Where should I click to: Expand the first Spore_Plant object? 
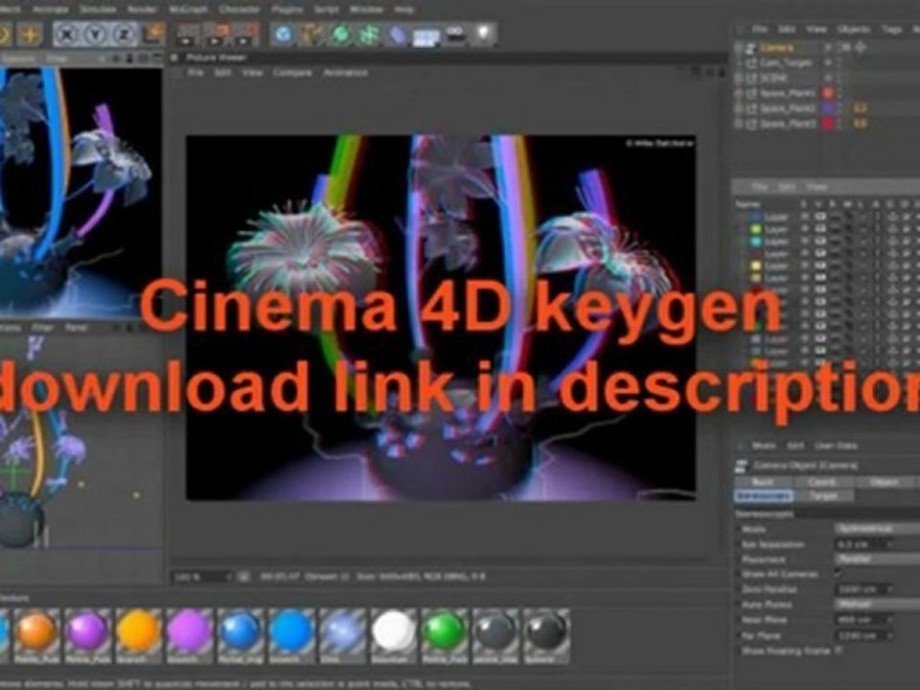pyautogui.click(x=739, y=93)
